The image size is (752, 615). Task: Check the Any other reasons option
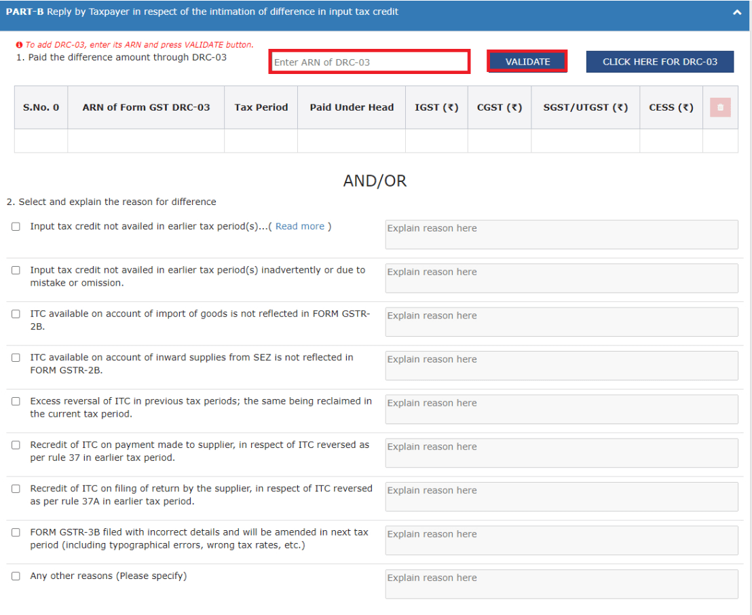point(16,576)
